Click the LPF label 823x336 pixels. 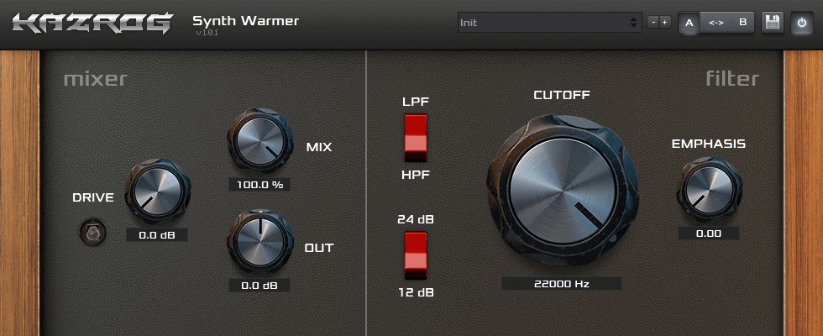[416, 102]
